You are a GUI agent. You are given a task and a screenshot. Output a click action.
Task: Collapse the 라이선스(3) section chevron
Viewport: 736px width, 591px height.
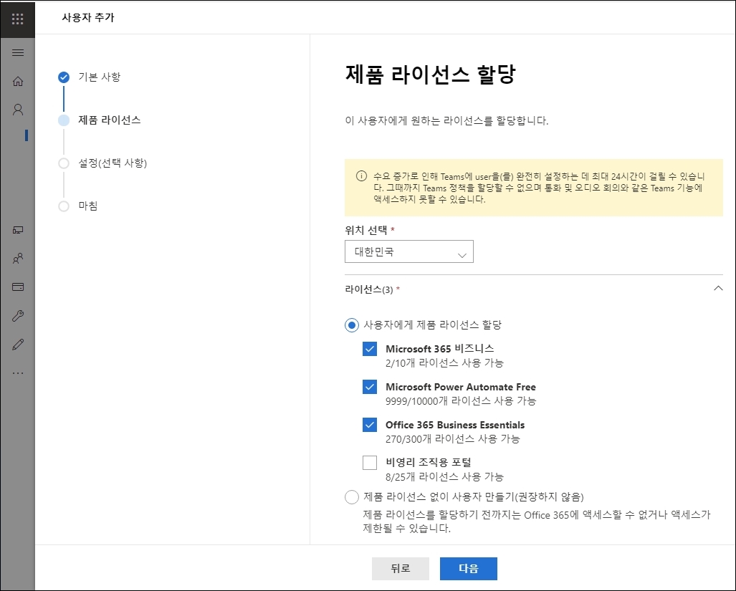point(717,289)
